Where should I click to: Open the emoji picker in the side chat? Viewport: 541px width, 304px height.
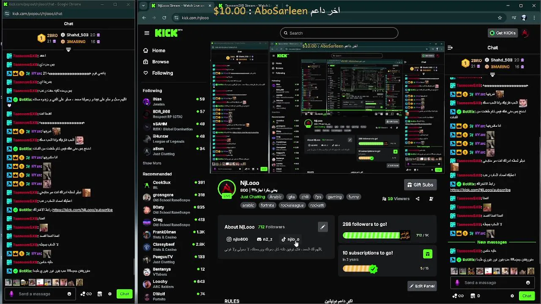[528, 283]
